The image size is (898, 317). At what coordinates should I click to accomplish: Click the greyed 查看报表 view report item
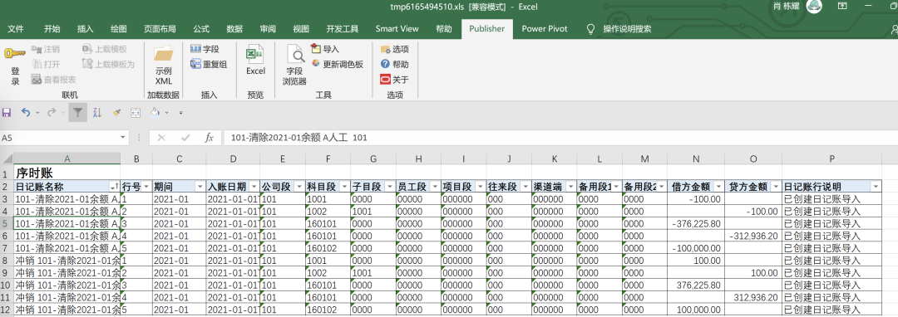(x=53, y=80)
